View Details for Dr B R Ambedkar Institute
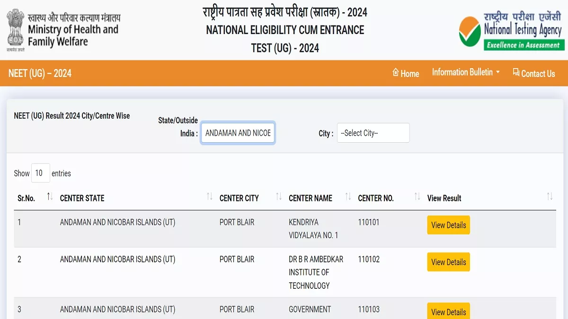This screenshot has width=568, height=319. (448, 262)
